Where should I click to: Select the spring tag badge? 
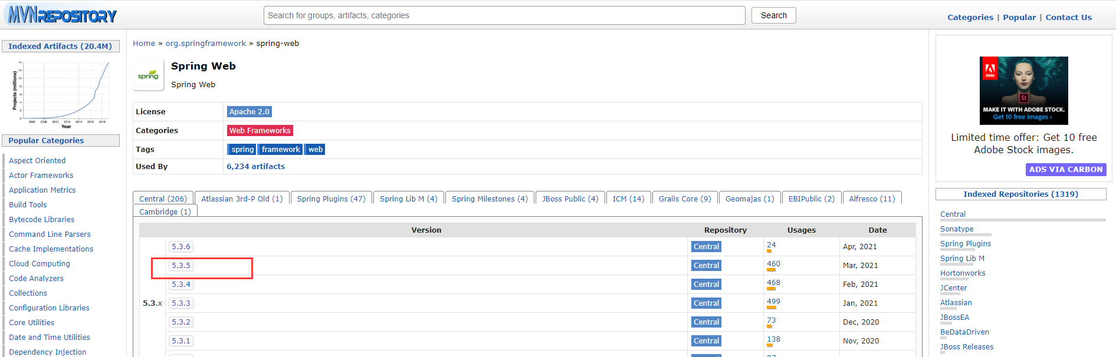click(x=242, y=150)
